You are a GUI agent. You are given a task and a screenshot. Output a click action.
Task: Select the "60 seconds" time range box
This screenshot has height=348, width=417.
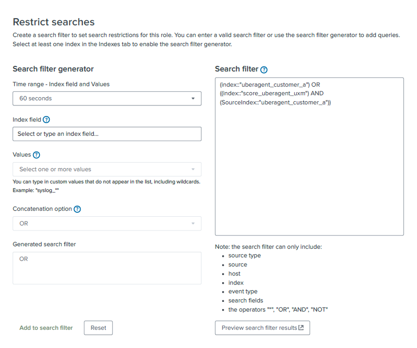(x=101, y=98)
